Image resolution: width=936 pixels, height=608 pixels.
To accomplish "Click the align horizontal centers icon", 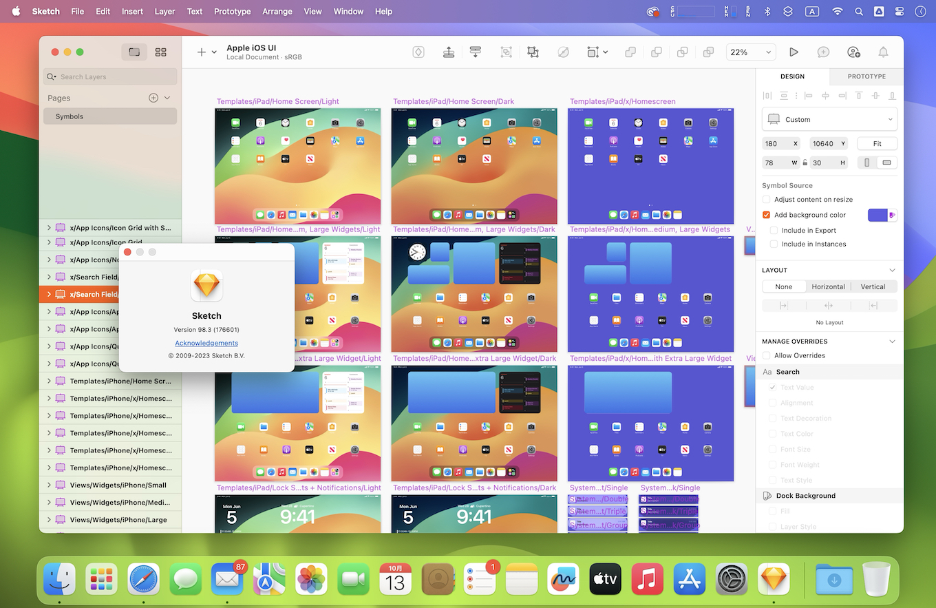I will (x=825, y=96).
